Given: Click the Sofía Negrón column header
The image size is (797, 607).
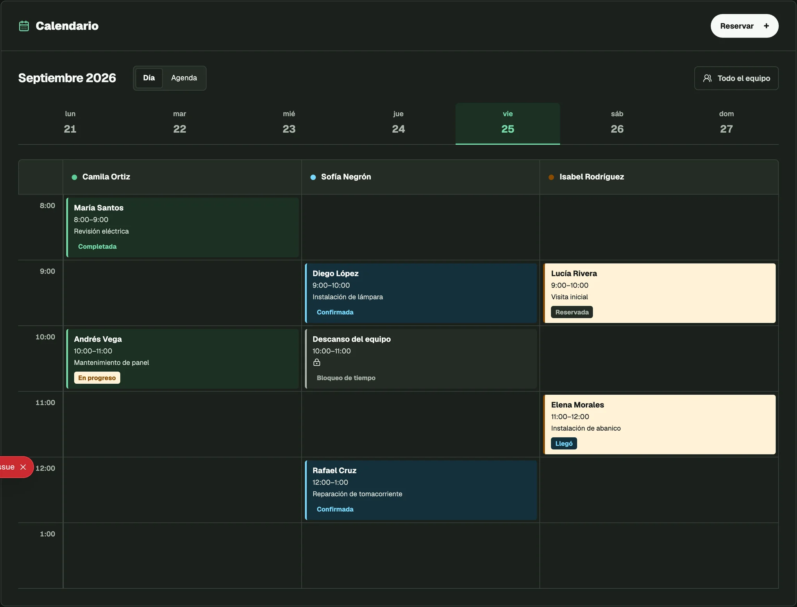Looking at the screenshot, I should pyautogui.click(x=421, y=177).
